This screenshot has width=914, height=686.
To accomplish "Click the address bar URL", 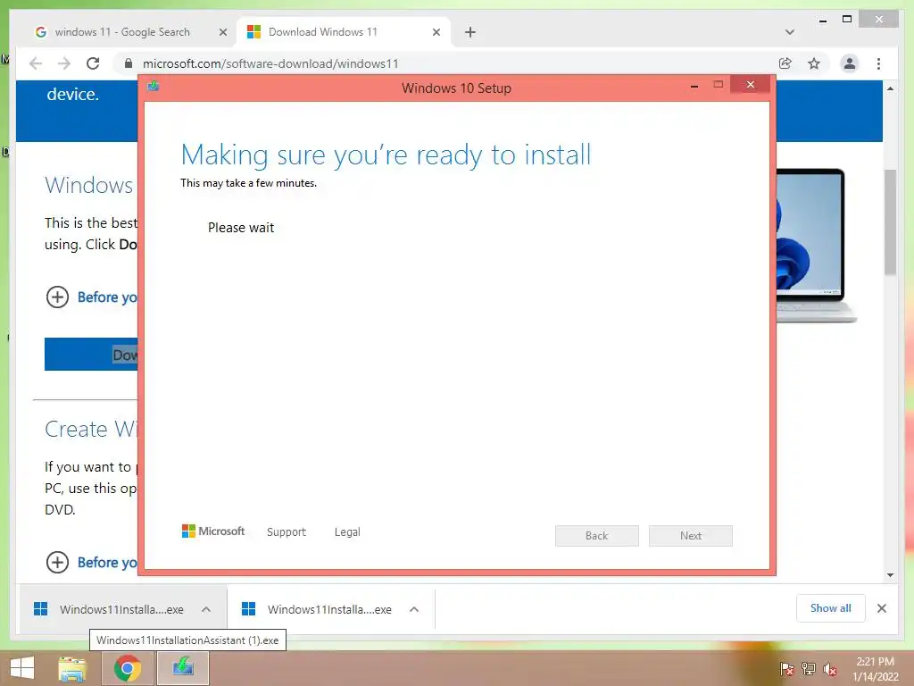I will pos(270,63).
